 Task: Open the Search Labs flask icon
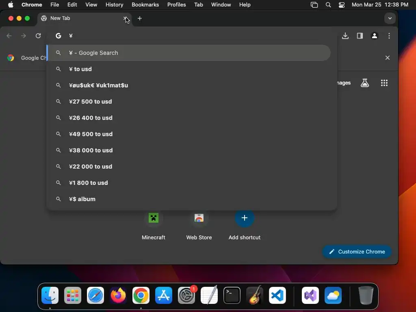(x=365, y=83)
